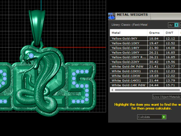This screenshot has height=136, width=181.
Task: Click the green Calculate arrow icon
Action: [x=164, y=117]
